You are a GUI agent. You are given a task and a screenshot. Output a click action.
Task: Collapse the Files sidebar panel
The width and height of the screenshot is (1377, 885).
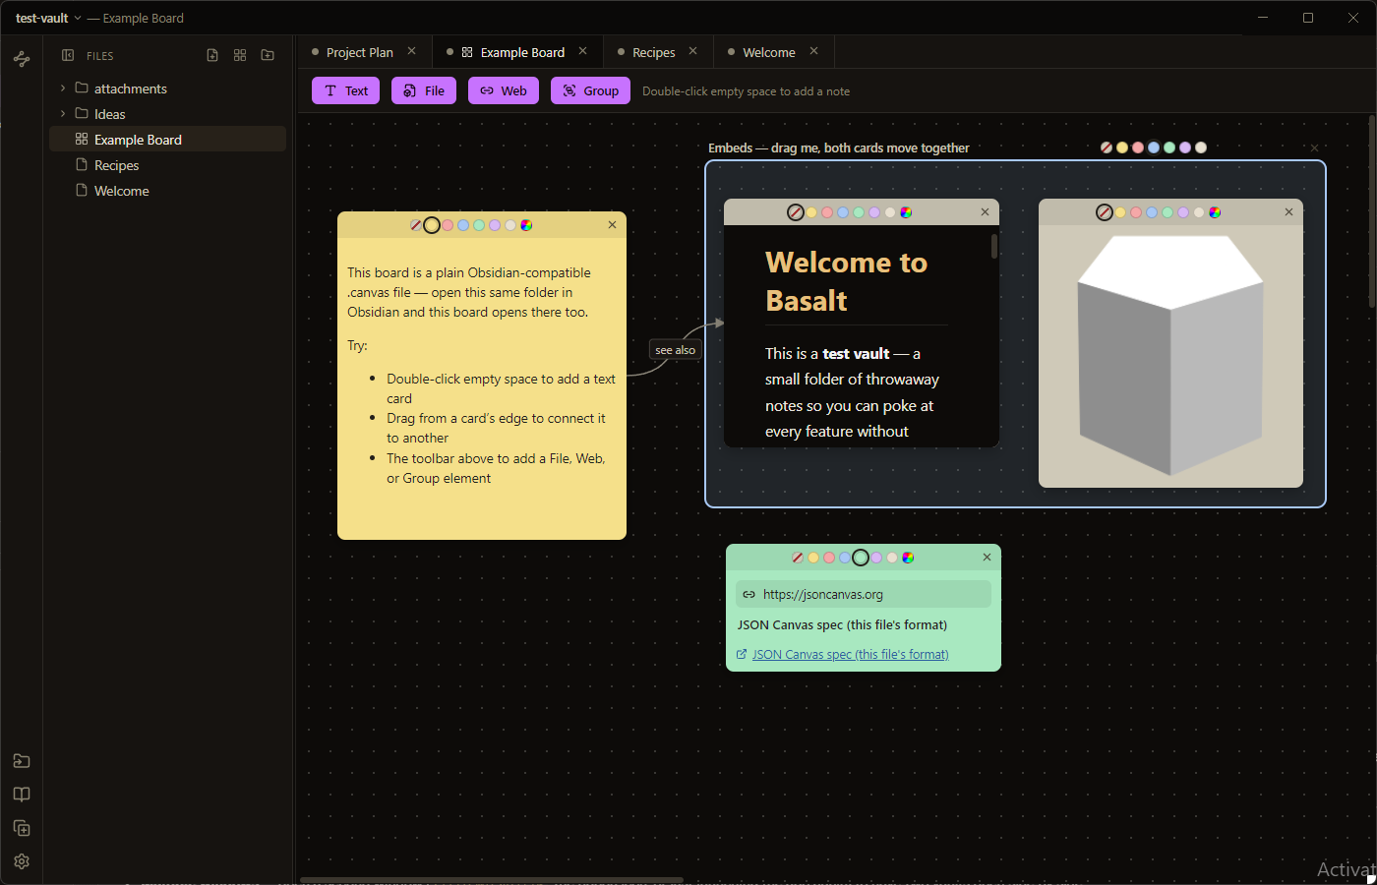(x=68, y=56)
